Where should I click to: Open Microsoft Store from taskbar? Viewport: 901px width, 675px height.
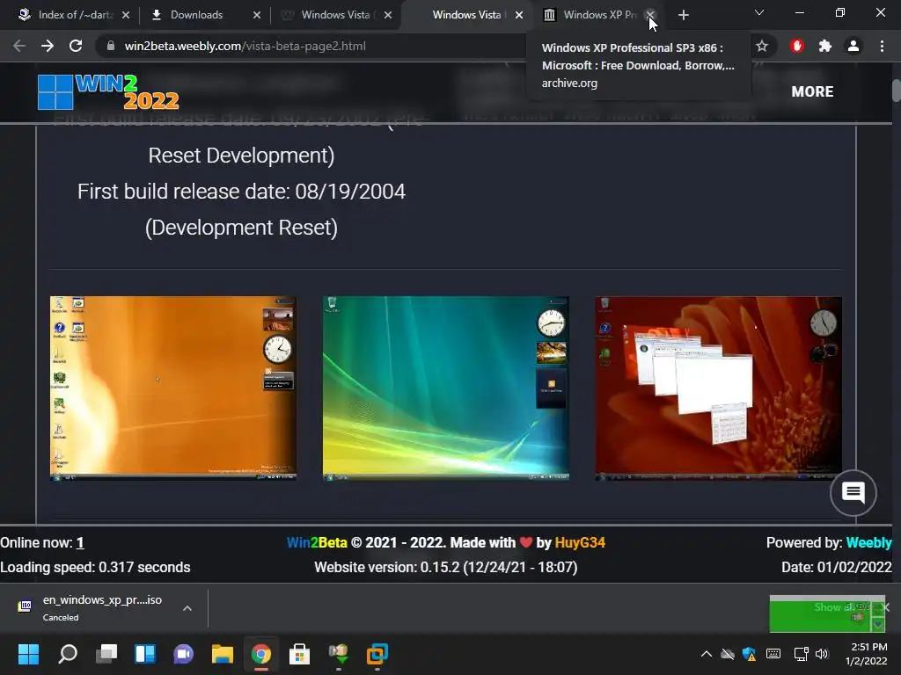tap(299, 654)
